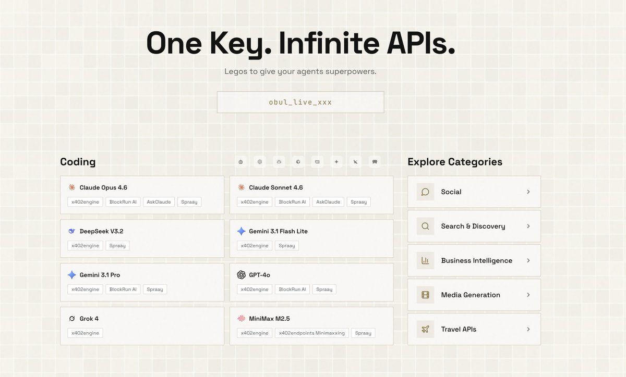This screenshot has width=626, height=377.
Task: Click AskClaude tag under Claude Sonnet 4.6
Action: (328, 202)
